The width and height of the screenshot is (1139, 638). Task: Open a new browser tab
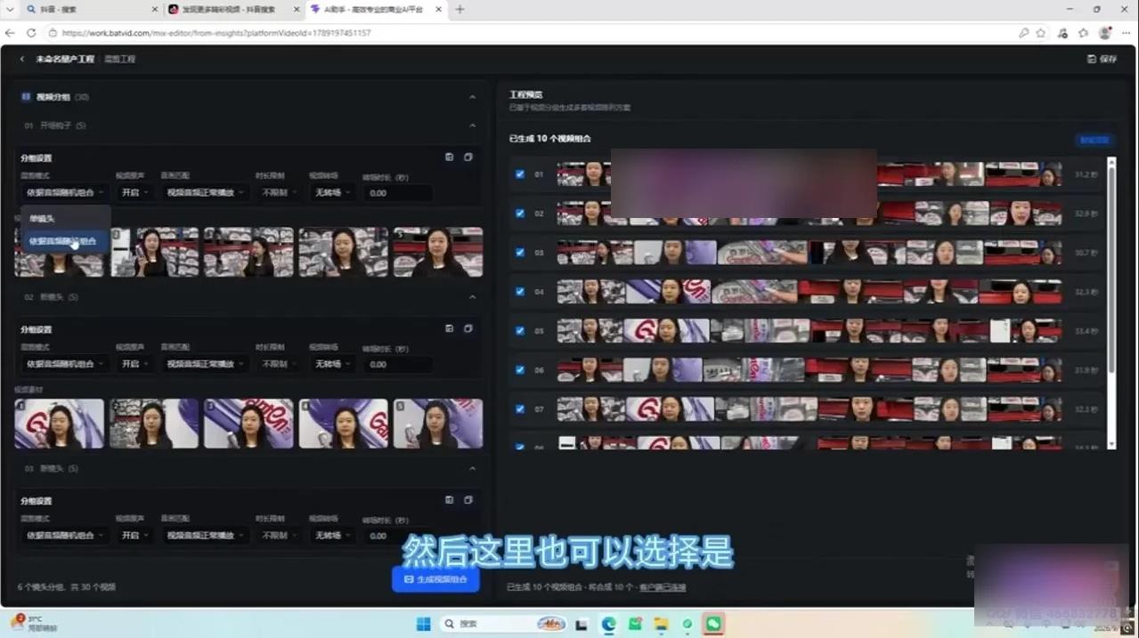(460, 10)
